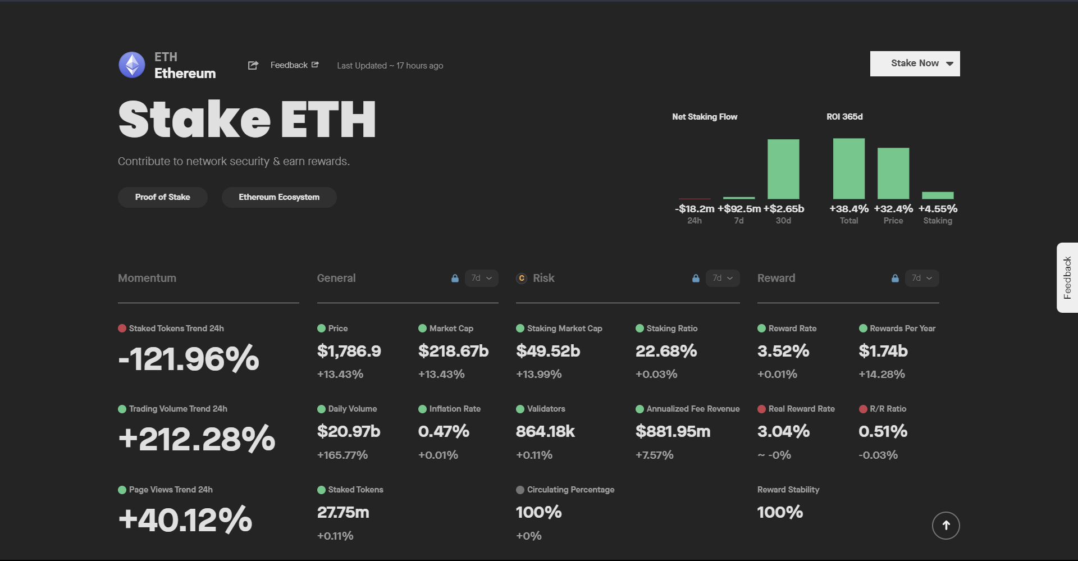
Task: Open the Feedback link in header
Action: (x=294, y=65)
